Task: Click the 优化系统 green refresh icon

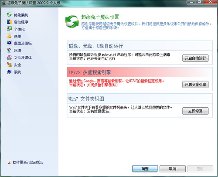Action: pyautogui.click(x=9, y=15)
